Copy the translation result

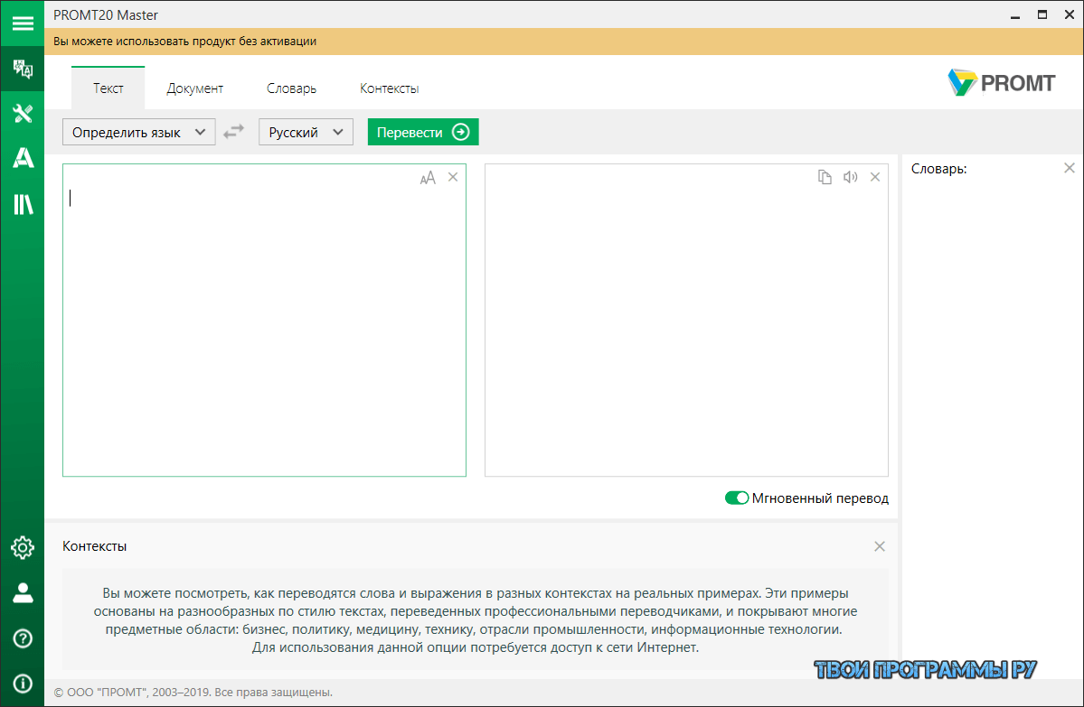pyautogui.click(x=825, y=178)
